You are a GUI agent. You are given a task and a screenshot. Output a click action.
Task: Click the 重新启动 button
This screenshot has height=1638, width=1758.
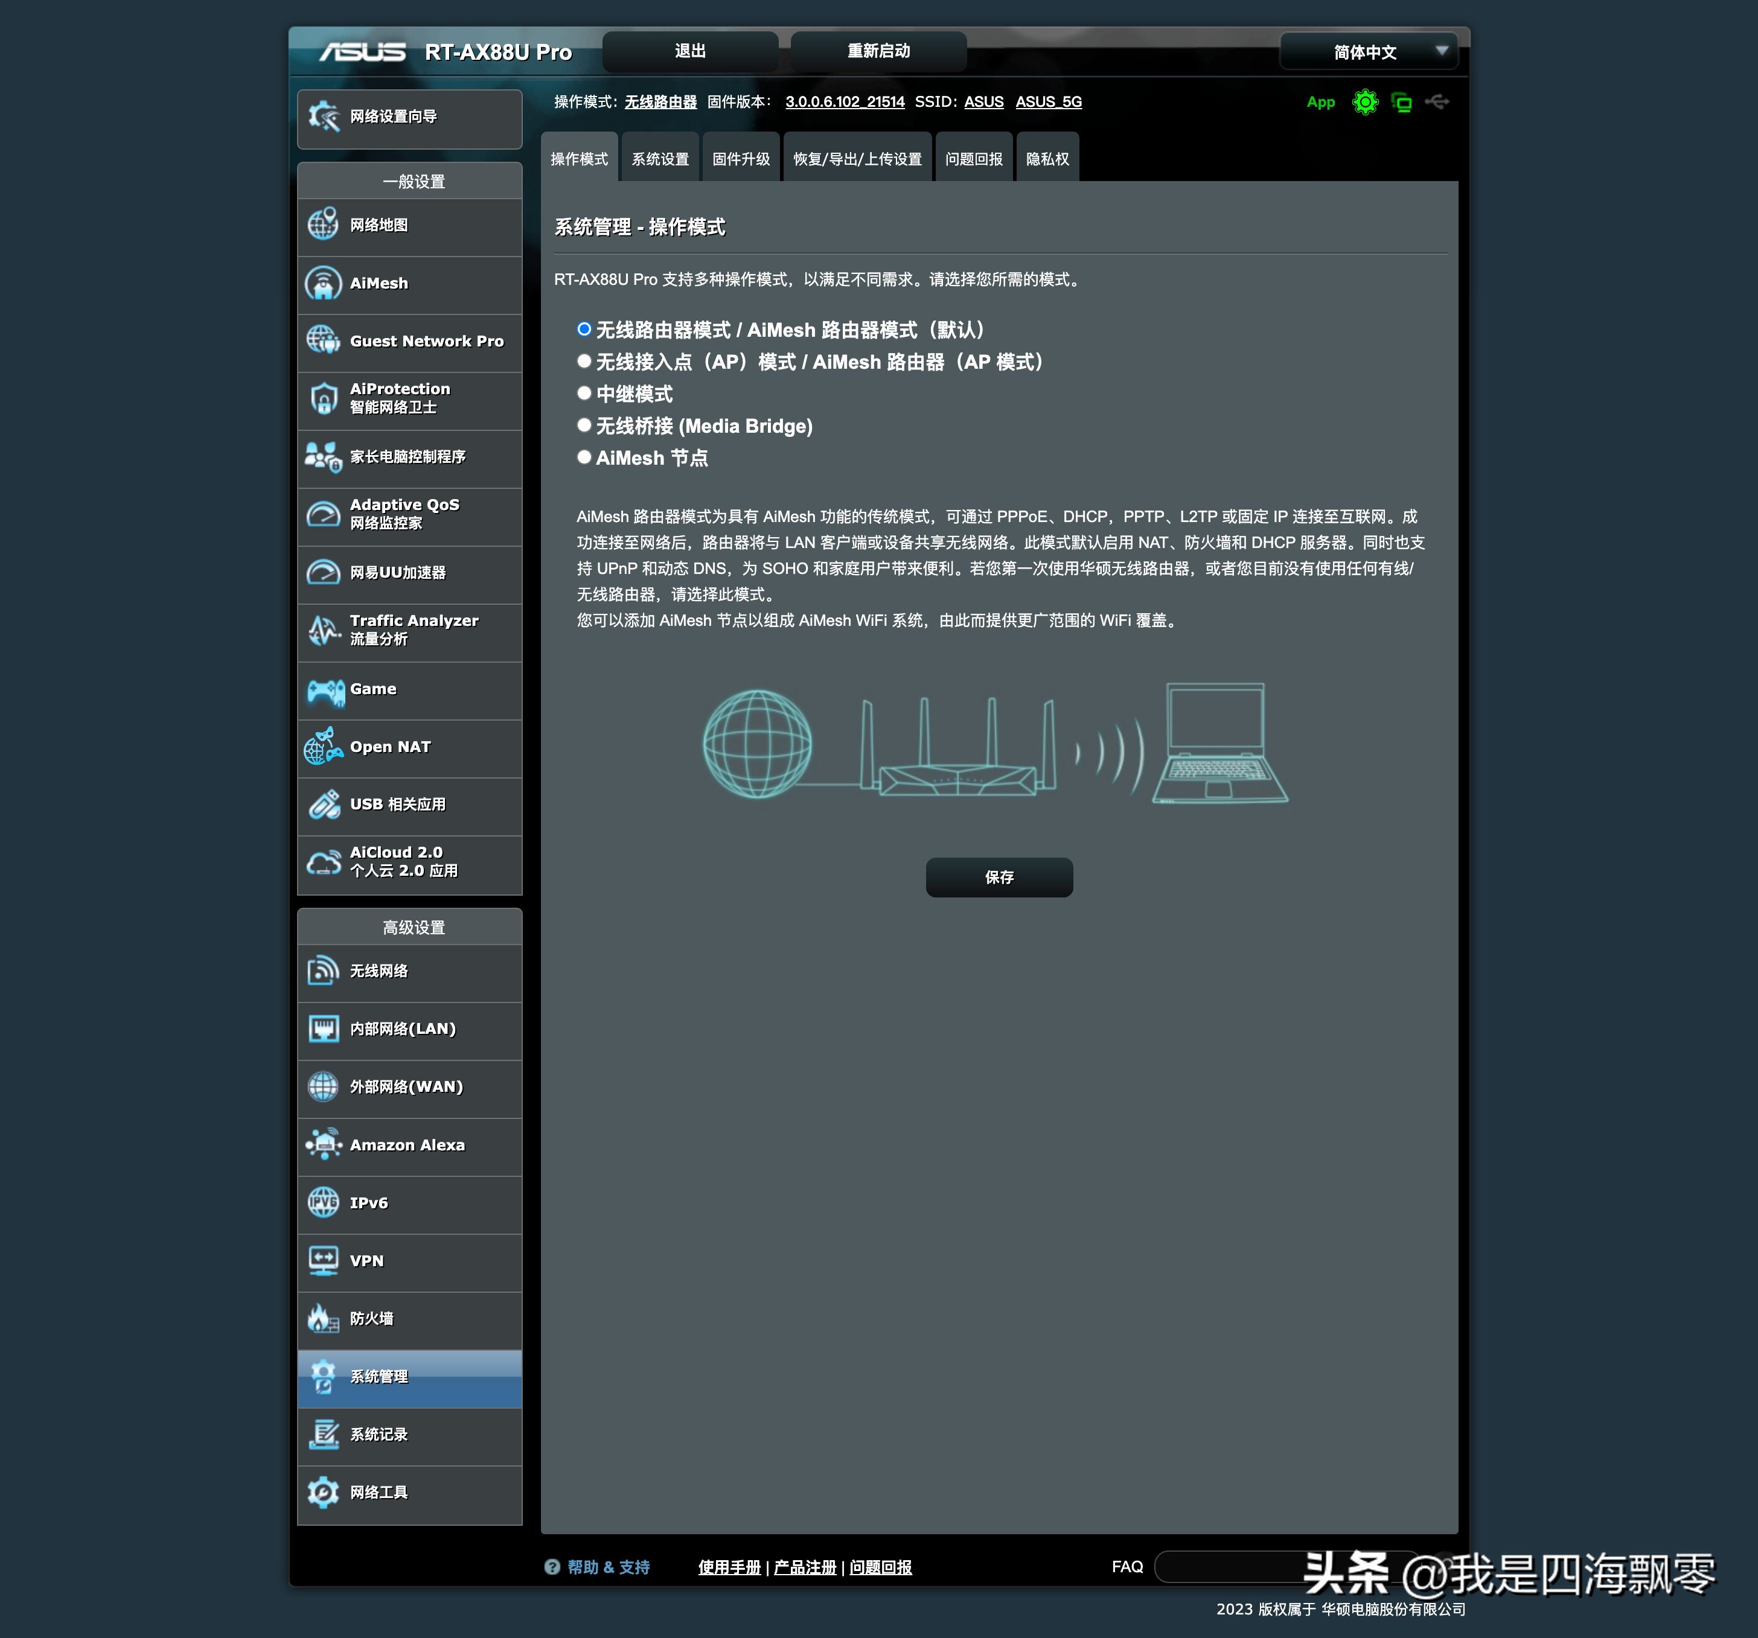click(878, 51)
